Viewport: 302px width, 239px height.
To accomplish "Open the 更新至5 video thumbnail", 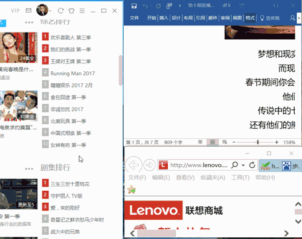I will click(19, 194).
